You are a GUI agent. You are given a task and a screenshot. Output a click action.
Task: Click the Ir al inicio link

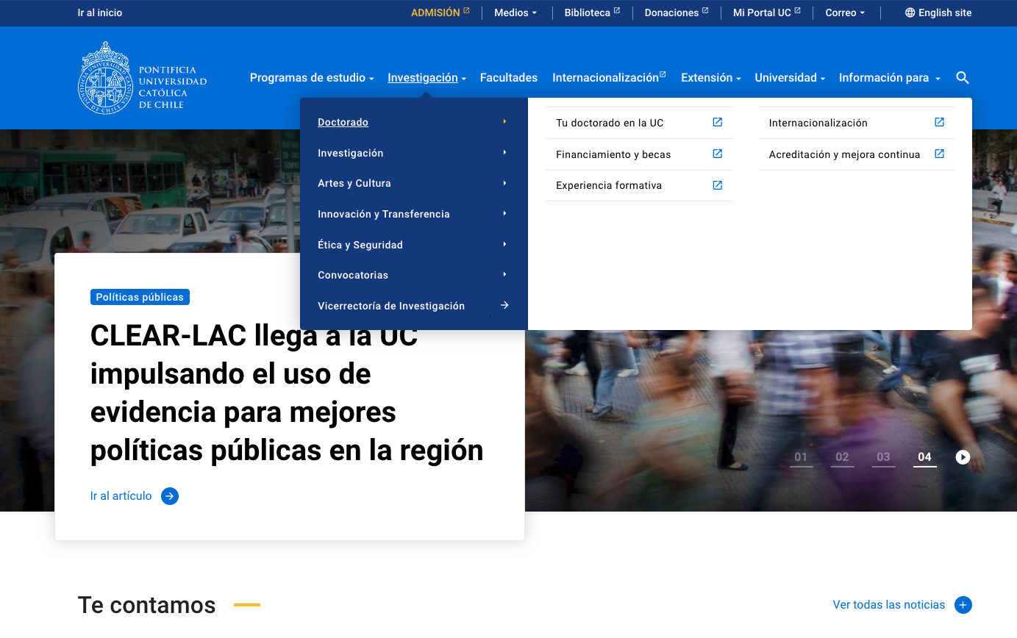100,12
